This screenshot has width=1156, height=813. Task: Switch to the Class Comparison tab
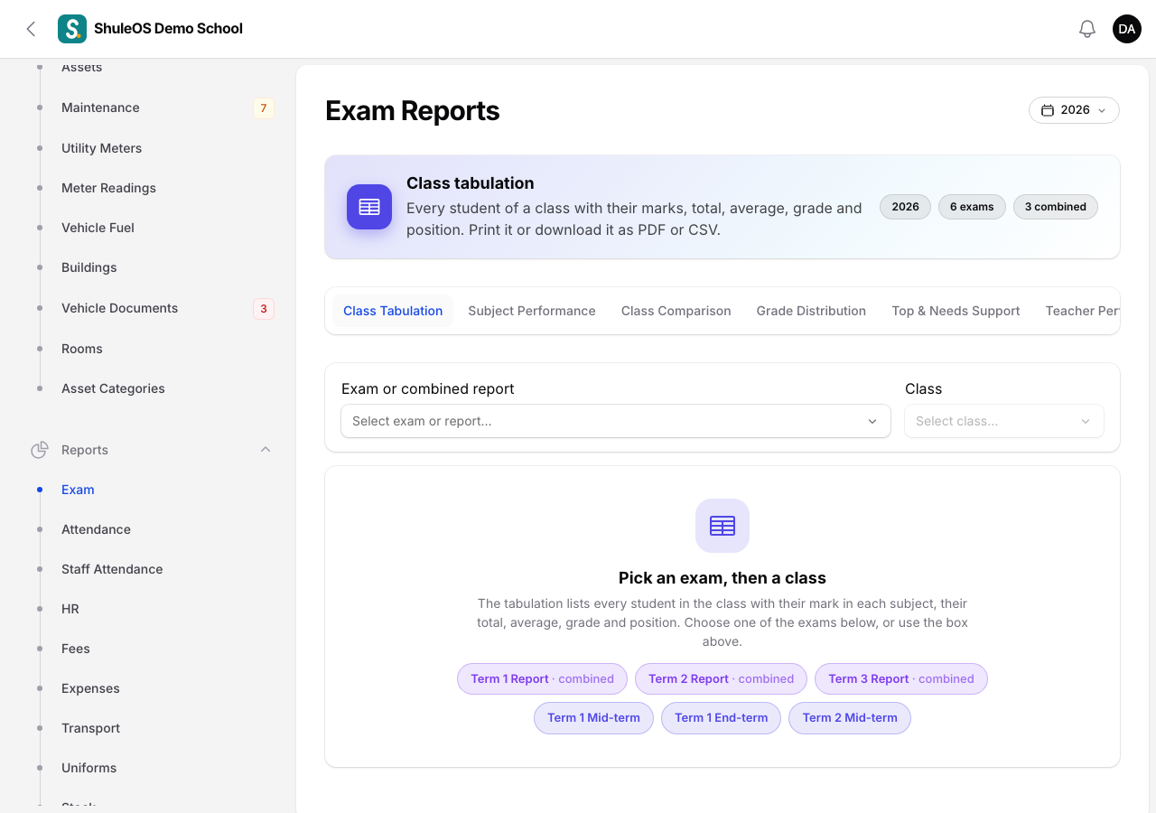(676, 311)
